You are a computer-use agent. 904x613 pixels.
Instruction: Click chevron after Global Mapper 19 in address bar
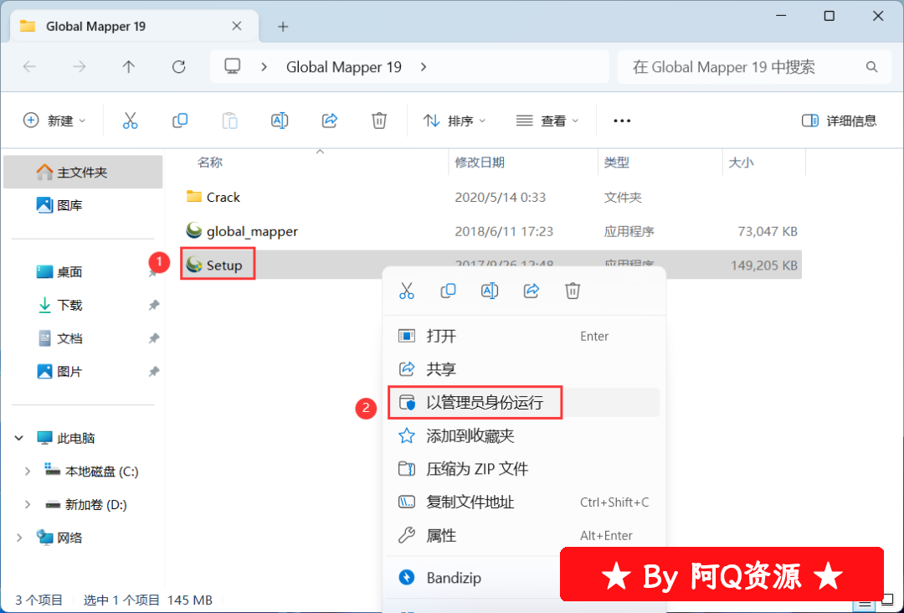pyautogui.click(x=424, y=67)
